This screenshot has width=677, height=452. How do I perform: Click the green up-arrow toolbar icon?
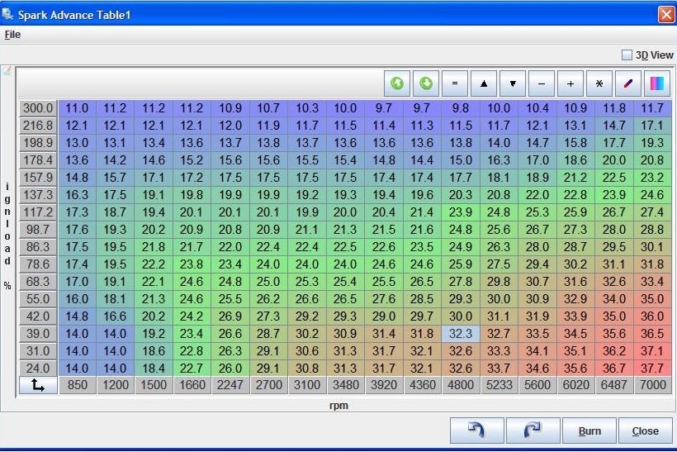coord(397,83)
